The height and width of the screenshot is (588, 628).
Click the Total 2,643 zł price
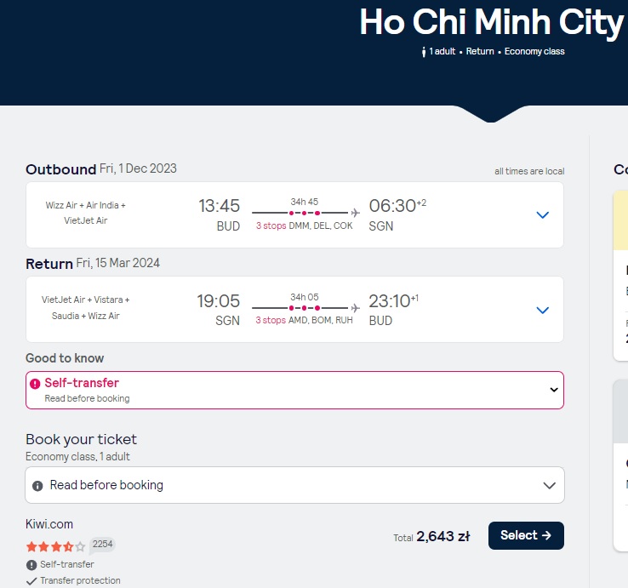pyautogui.click(x=431, y=536)
